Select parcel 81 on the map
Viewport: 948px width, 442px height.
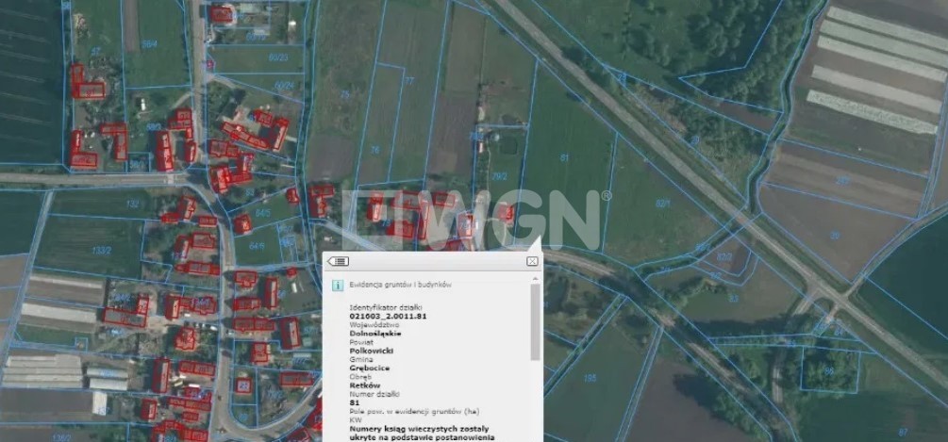[x=565, y=157]
